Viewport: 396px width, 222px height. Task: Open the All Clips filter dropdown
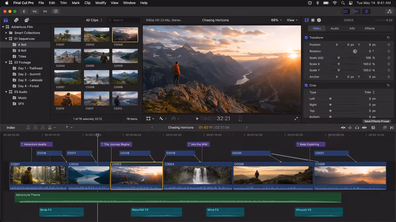point(94,20)
